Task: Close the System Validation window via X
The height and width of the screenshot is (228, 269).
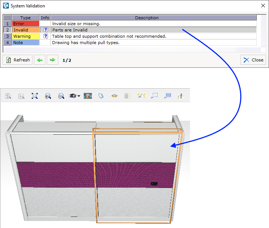Action: click(263, 6)
